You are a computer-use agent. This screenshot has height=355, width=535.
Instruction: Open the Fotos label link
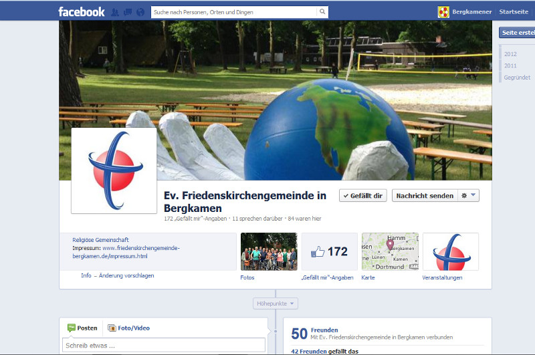click(x=247, y=277)
